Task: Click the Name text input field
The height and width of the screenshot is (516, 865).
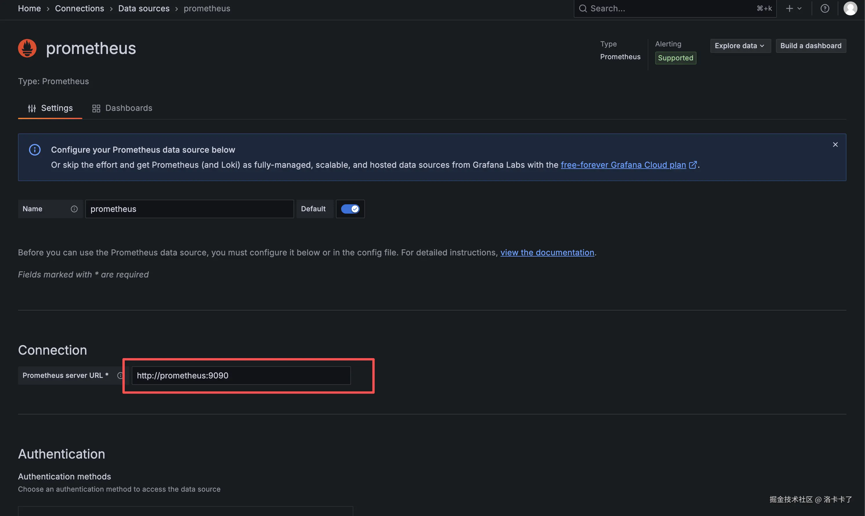Action: [189, 209]
